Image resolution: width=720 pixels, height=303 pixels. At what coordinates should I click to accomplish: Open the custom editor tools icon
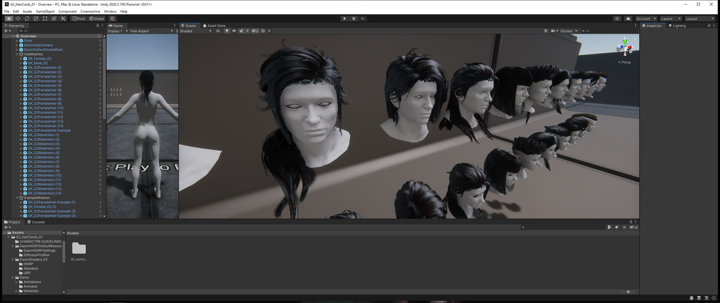pos(63,19)
